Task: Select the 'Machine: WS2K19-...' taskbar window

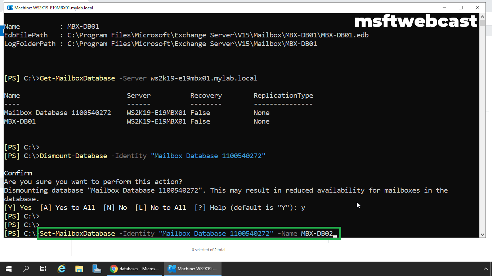Action: click(193, 268)
